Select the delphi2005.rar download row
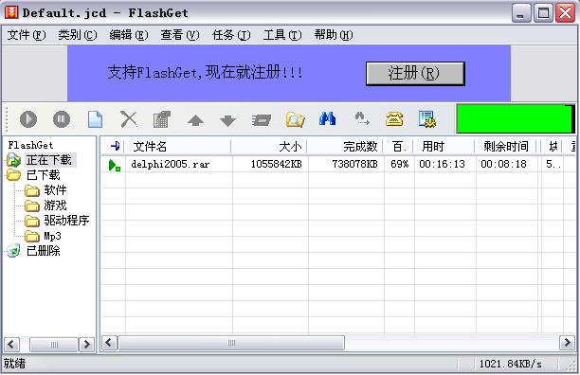 338,164
